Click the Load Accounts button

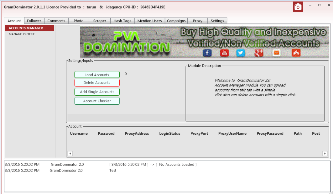click(97, 75)
